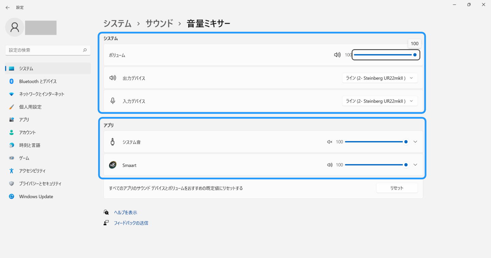This screenshot has width=491, height=258.
Task: Go to ネットワークとインターネット settings
Action: [x=42, y=94]
